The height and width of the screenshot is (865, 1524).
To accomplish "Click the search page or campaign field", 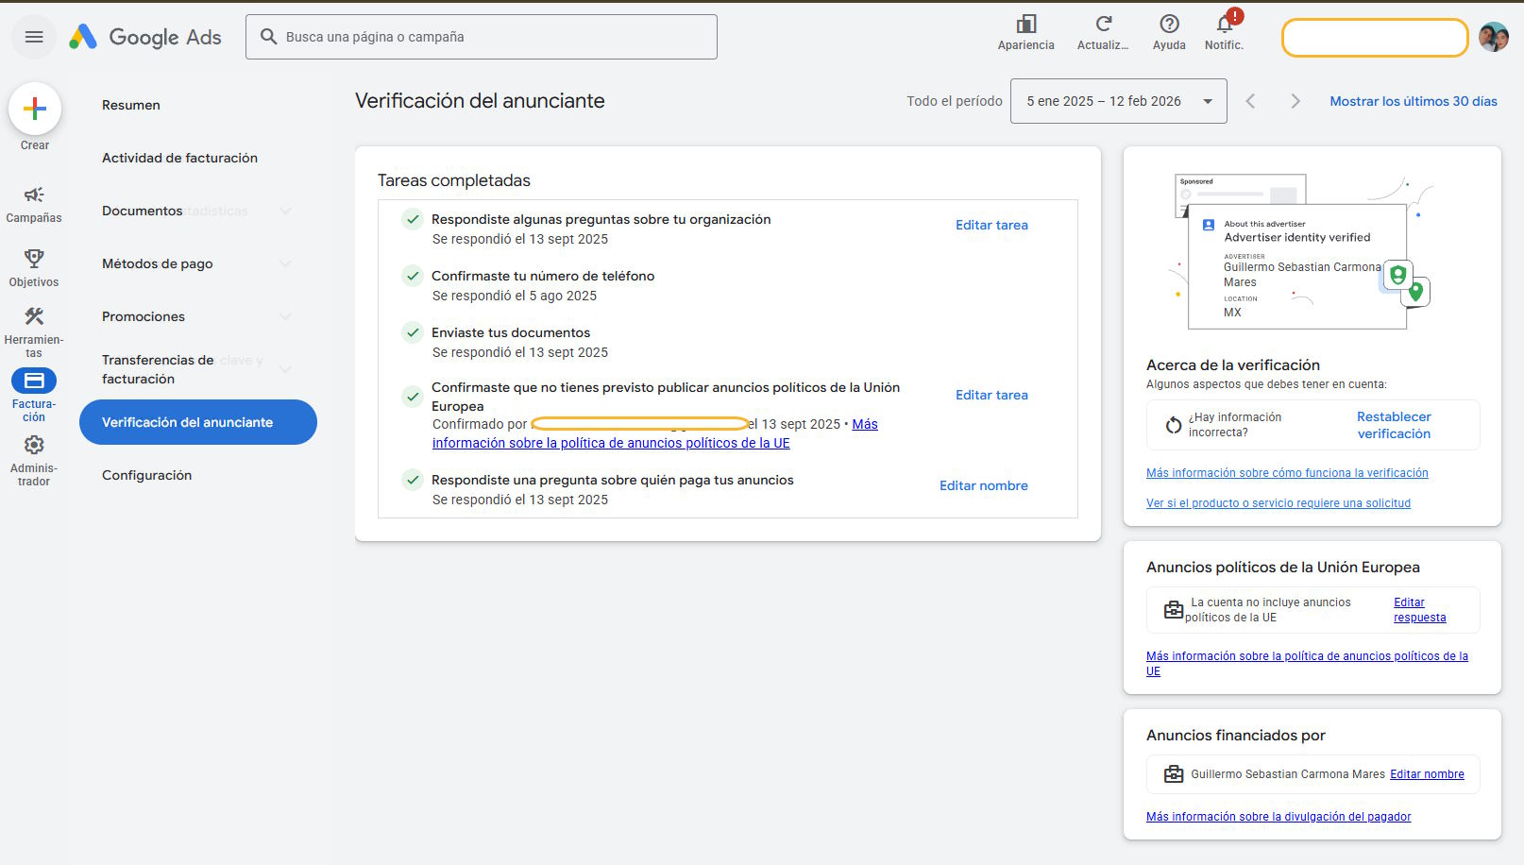I will coord(482,37).
